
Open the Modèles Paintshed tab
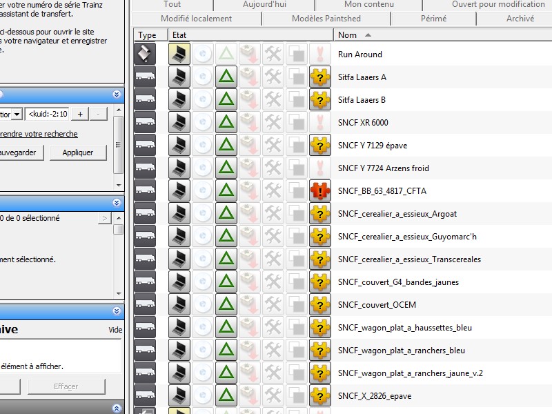point(326,19)
